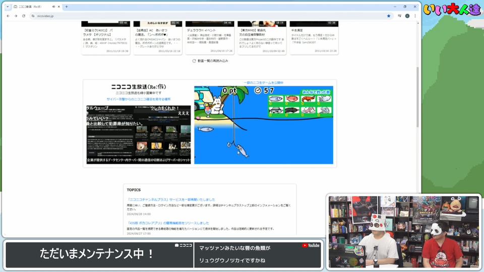
Task: Open the デュラララ!! イベント video card
Action: pos(210,38)
